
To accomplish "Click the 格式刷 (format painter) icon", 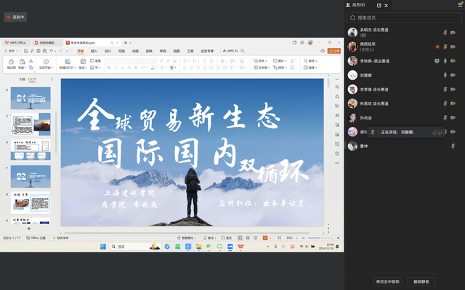I will (x=12, y=63).
